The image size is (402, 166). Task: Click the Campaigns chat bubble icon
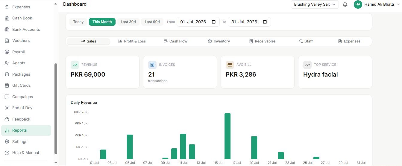coord(7,97)
